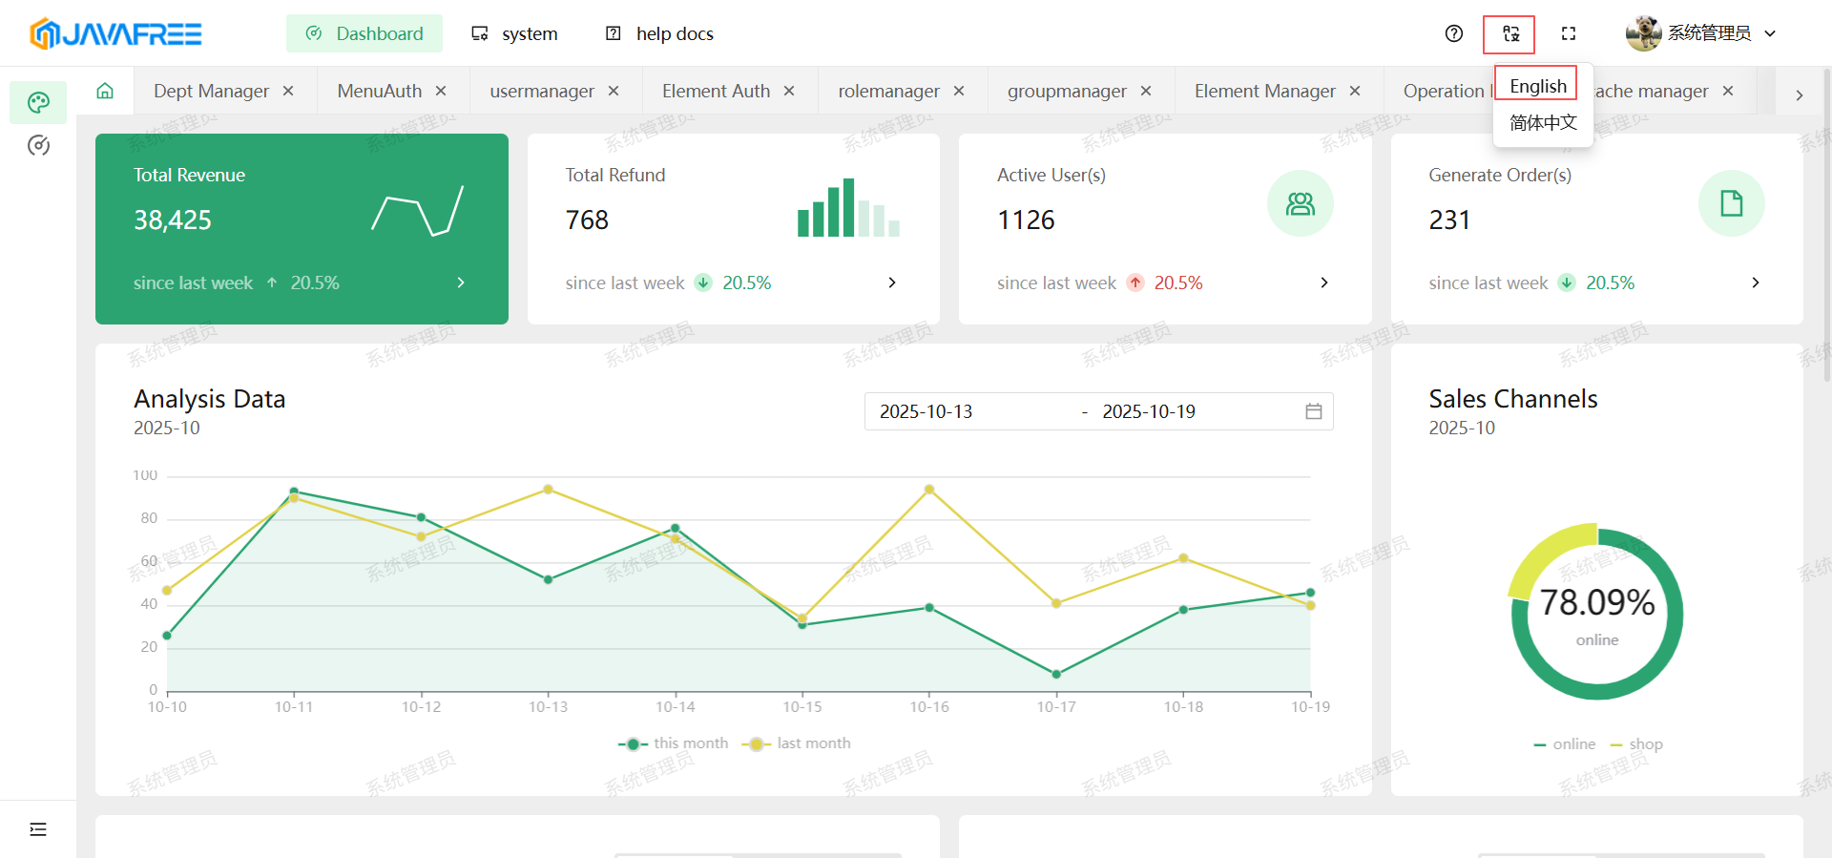Choose 简体中文 language option

coord(1542,123)
